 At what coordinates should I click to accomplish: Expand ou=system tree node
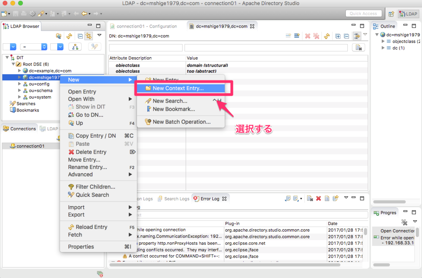point(19,97)
